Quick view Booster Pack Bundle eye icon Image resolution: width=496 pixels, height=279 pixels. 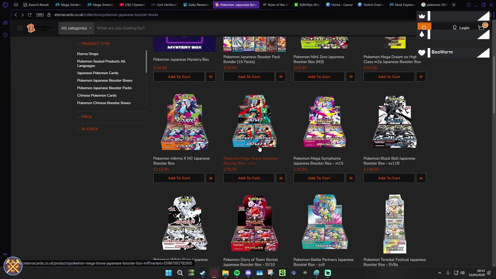[x=281, y=77]
